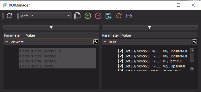This screenshot has height=92, width=201.
Task: Uncheck Det2D/Mock2D_0/ROI_00/CircularROI checkbox
Action: click(x=120, y=51)
